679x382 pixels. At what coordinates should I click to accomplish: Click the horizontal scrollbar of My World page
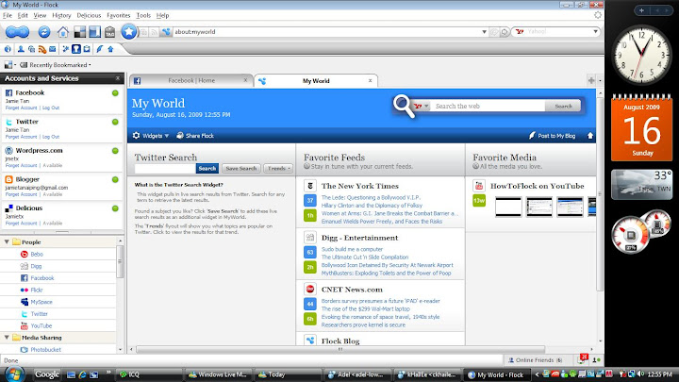pos(339,349)
